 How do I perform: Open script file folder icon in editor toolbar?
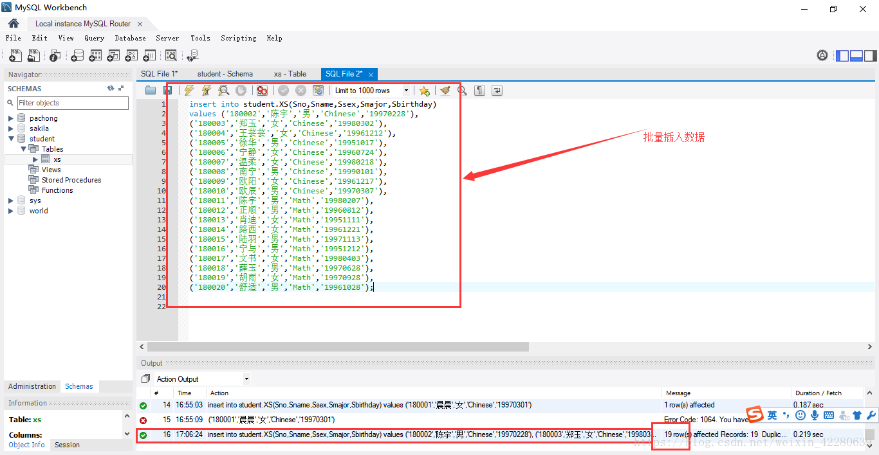151,91
